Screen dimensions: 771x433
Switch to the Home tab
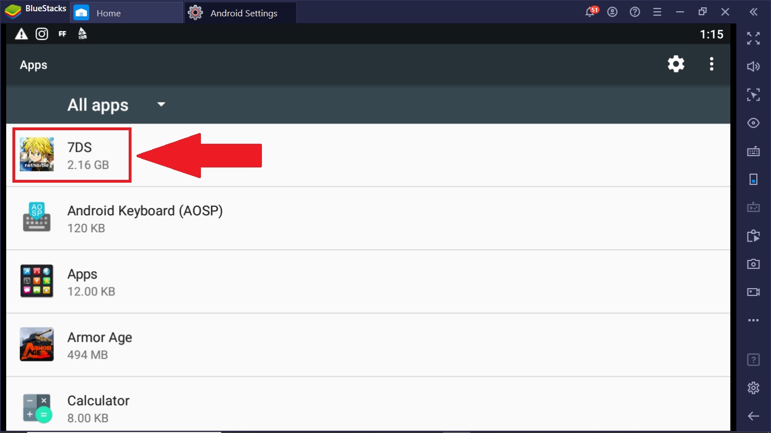click(126, 12)
